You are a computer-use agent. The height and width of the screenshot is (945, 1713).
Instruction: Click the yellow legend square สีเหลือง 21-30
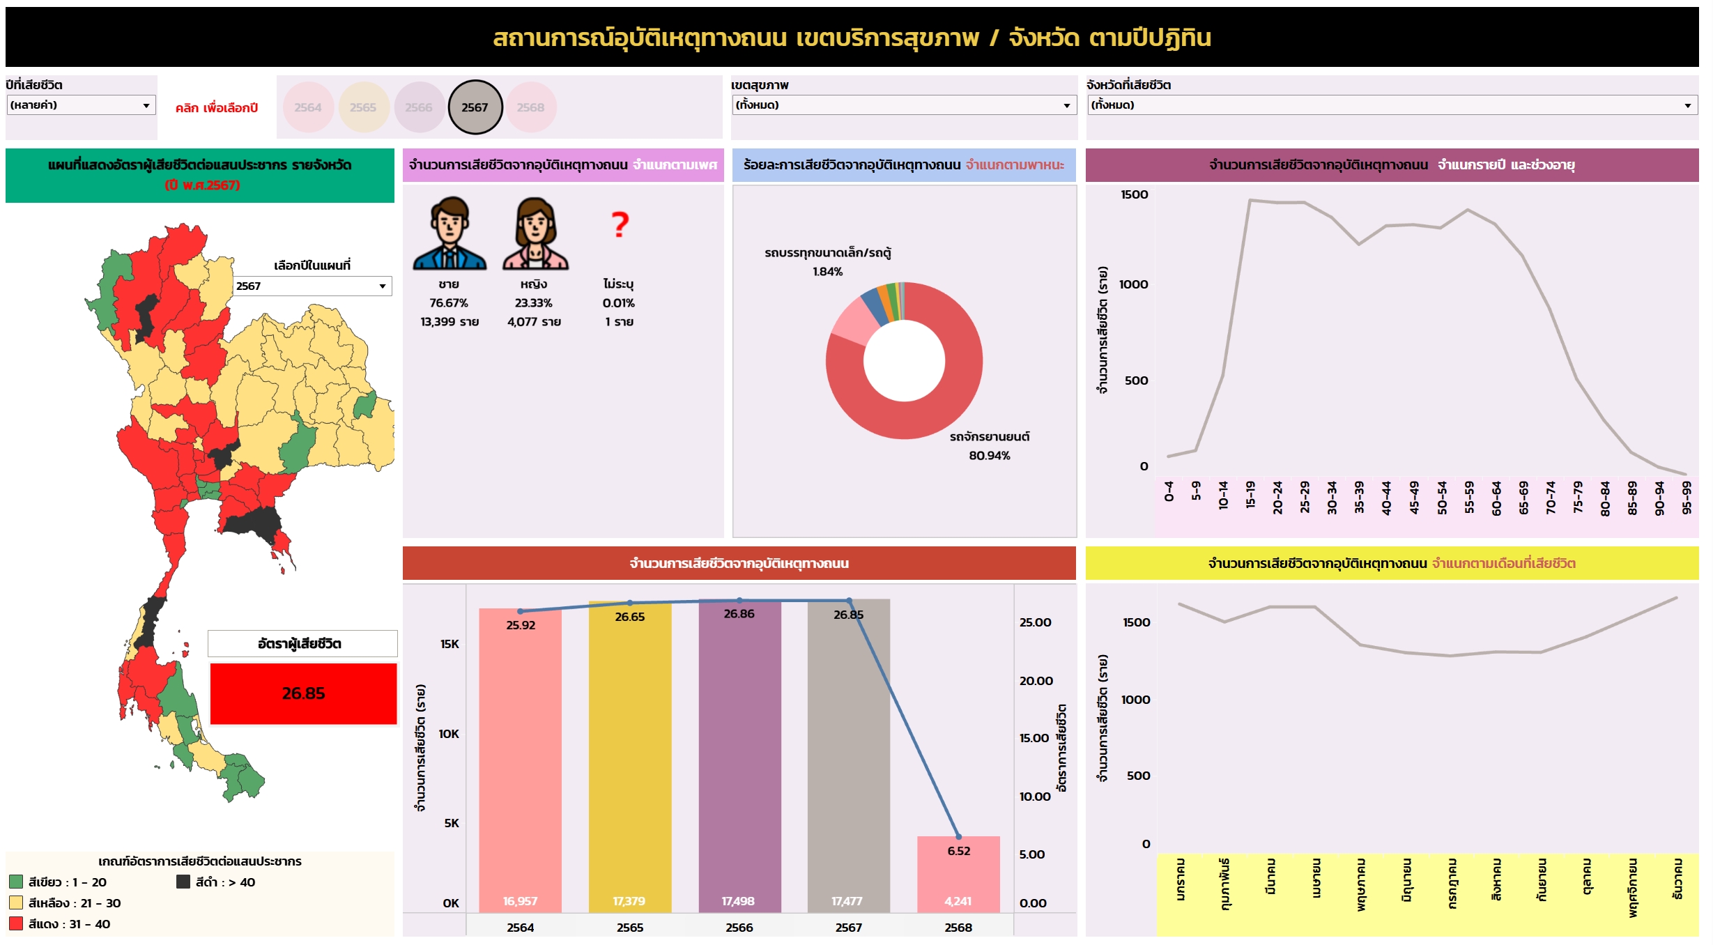coord(16,903)
